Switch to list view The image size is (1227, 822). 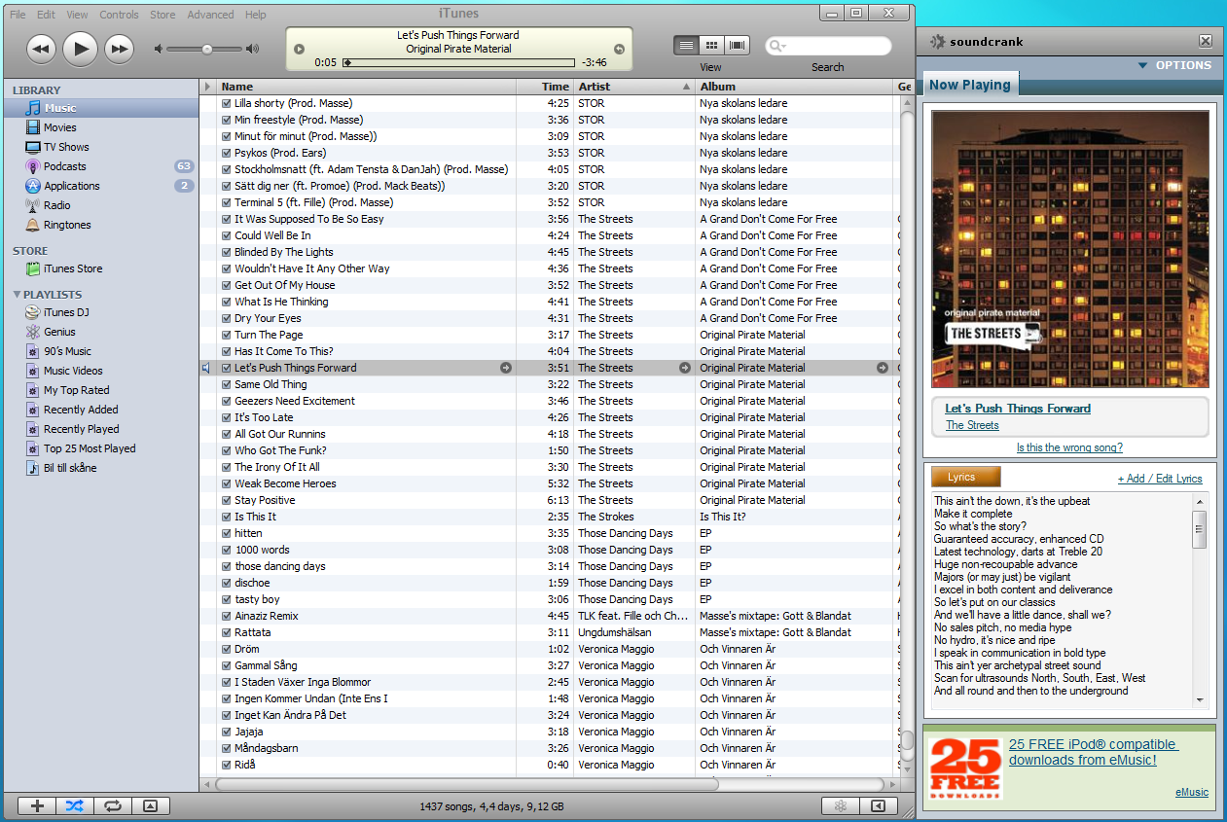click(686, 45)
